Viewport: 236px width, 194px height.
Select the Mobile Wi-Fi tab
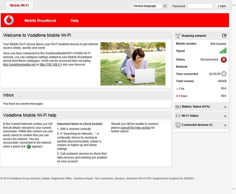tap(20, 6)
